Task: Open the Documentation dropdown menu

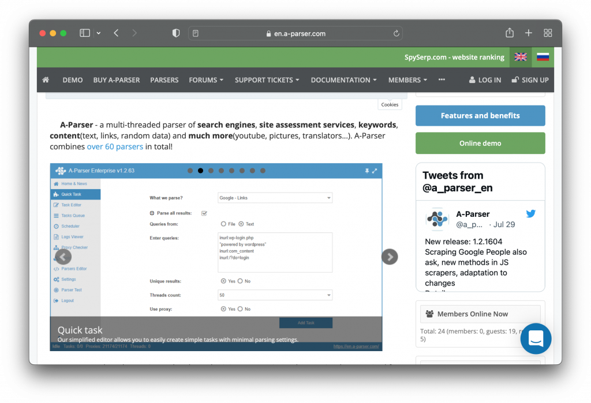Action: coord(343,80)
